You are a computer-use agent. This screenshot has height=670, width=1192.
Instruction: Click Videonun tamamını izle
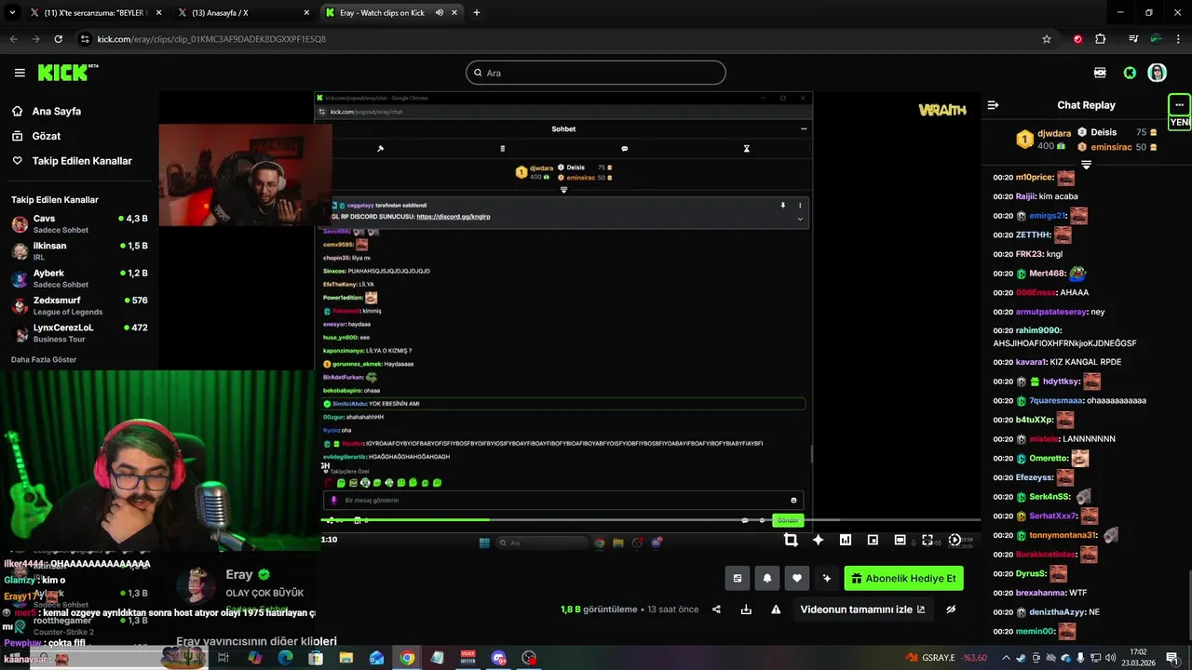(x=862, y=610)
